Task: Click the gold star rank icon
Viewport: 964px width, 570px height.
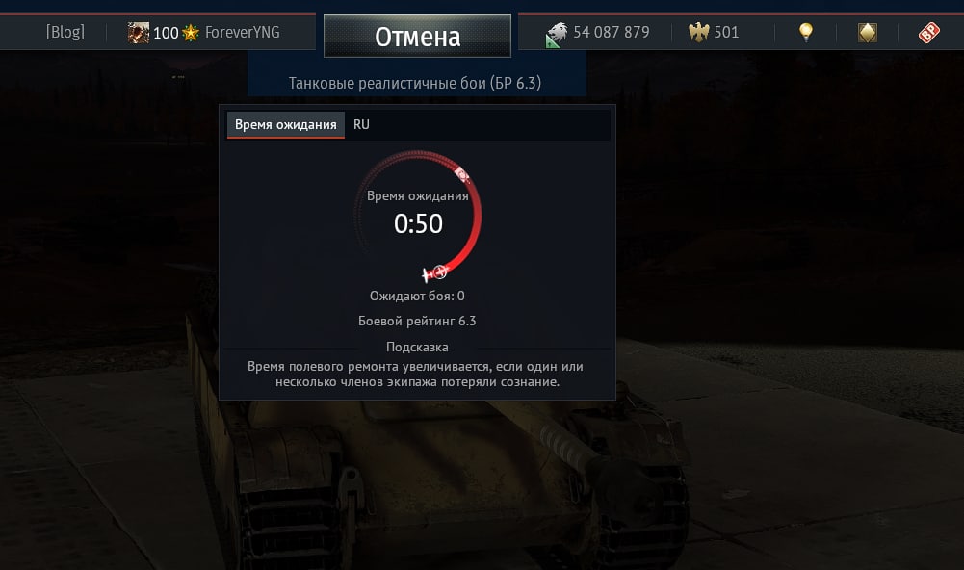Action: click(x=191, y=33)
